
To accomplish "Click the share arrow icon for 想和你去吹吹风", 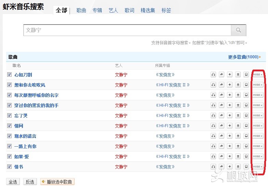I will tap(222, 85).
